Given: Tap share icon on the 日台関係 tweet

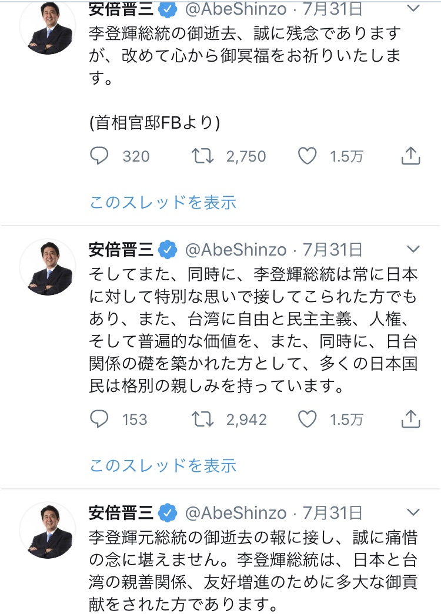Looking at the screenshot, I should (410, 419).
